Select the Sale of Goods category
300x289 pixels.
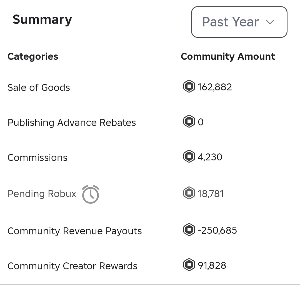39,88
